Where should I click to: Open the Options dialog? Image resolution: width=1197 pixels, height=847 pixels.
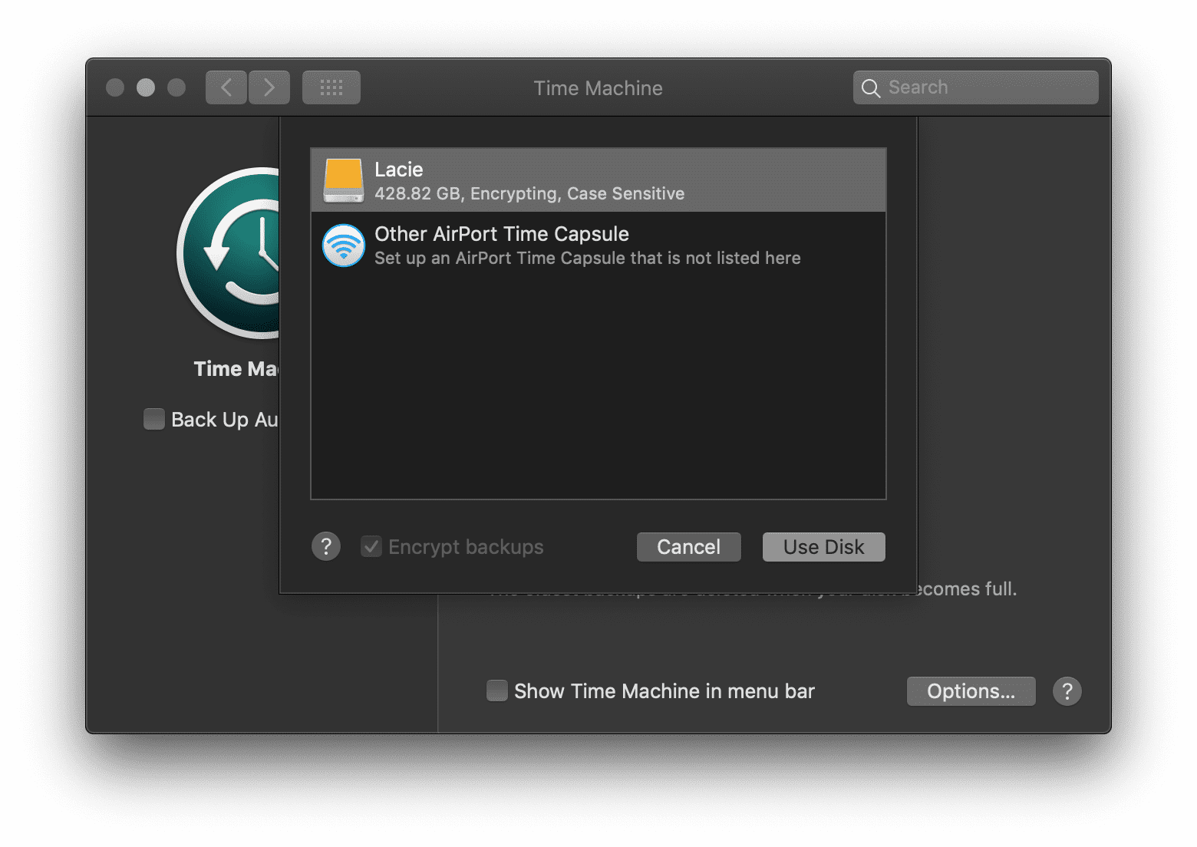pos(971,691)
